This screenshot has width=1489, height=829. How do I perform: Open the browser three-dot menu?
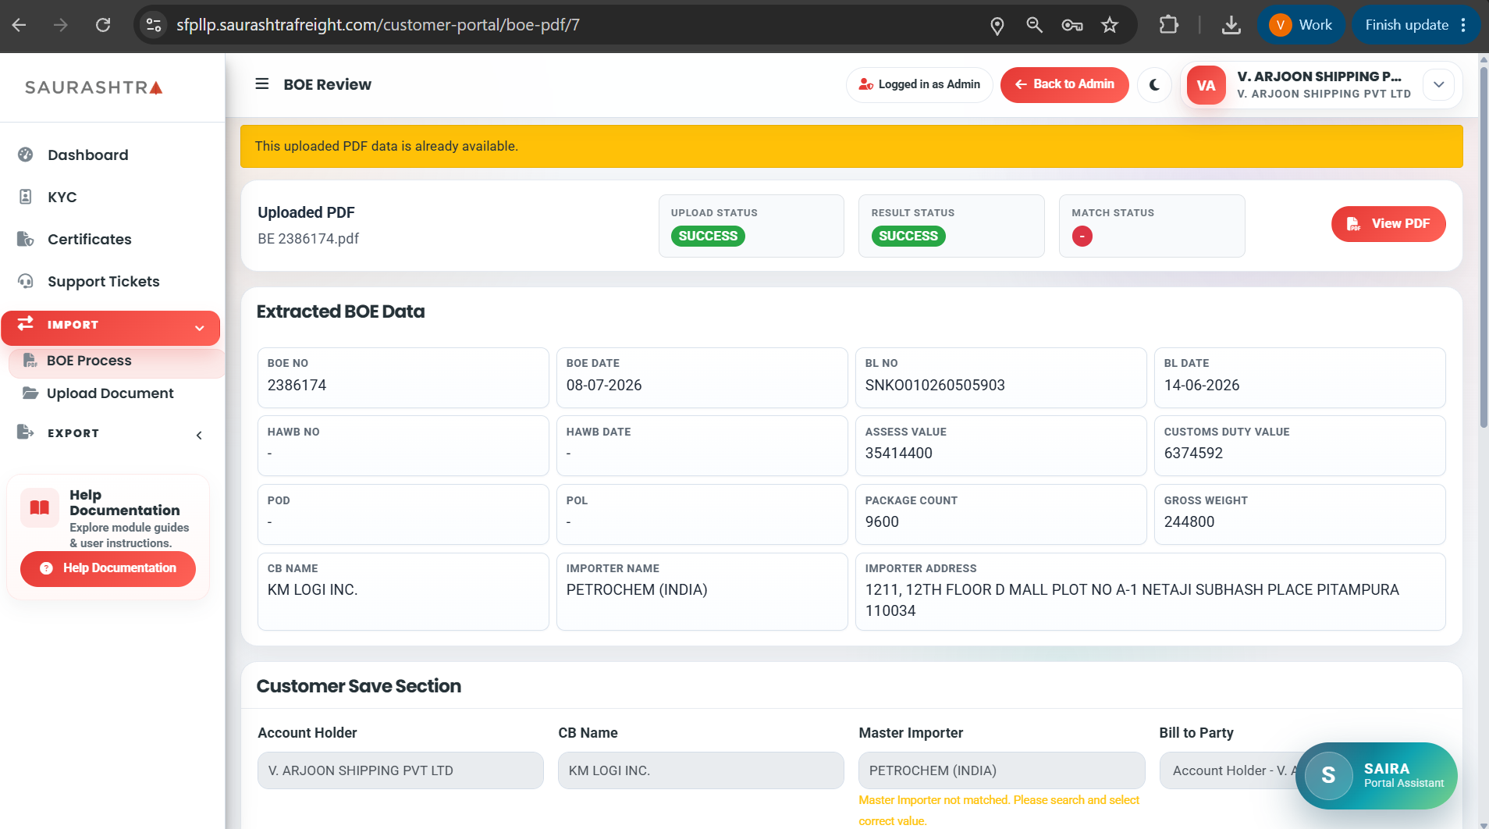click(1464, 25)
